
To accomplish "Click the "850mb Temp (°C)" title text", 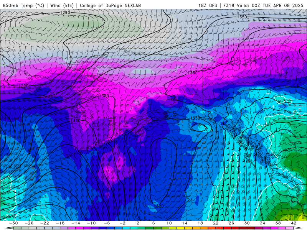I will tap(23, 5).
